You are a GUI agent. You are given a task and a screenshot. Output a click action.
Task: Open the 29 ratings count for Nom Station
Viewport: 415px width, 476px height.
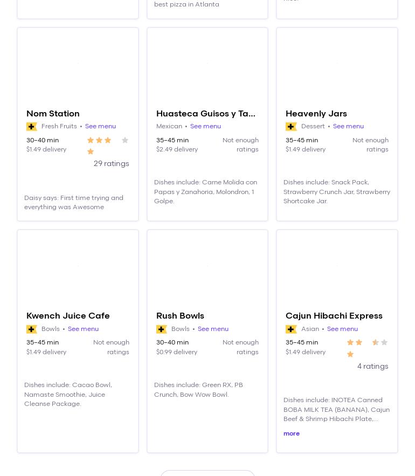[x=111, y=164]
